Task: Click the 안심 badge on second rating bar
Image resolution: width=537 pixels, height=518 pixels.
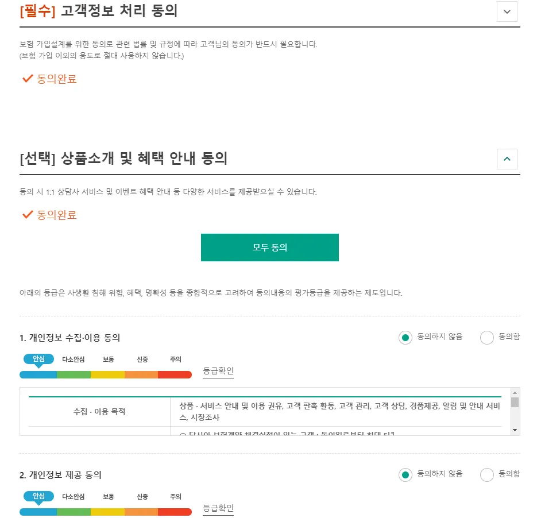Action: coord(38,496)
